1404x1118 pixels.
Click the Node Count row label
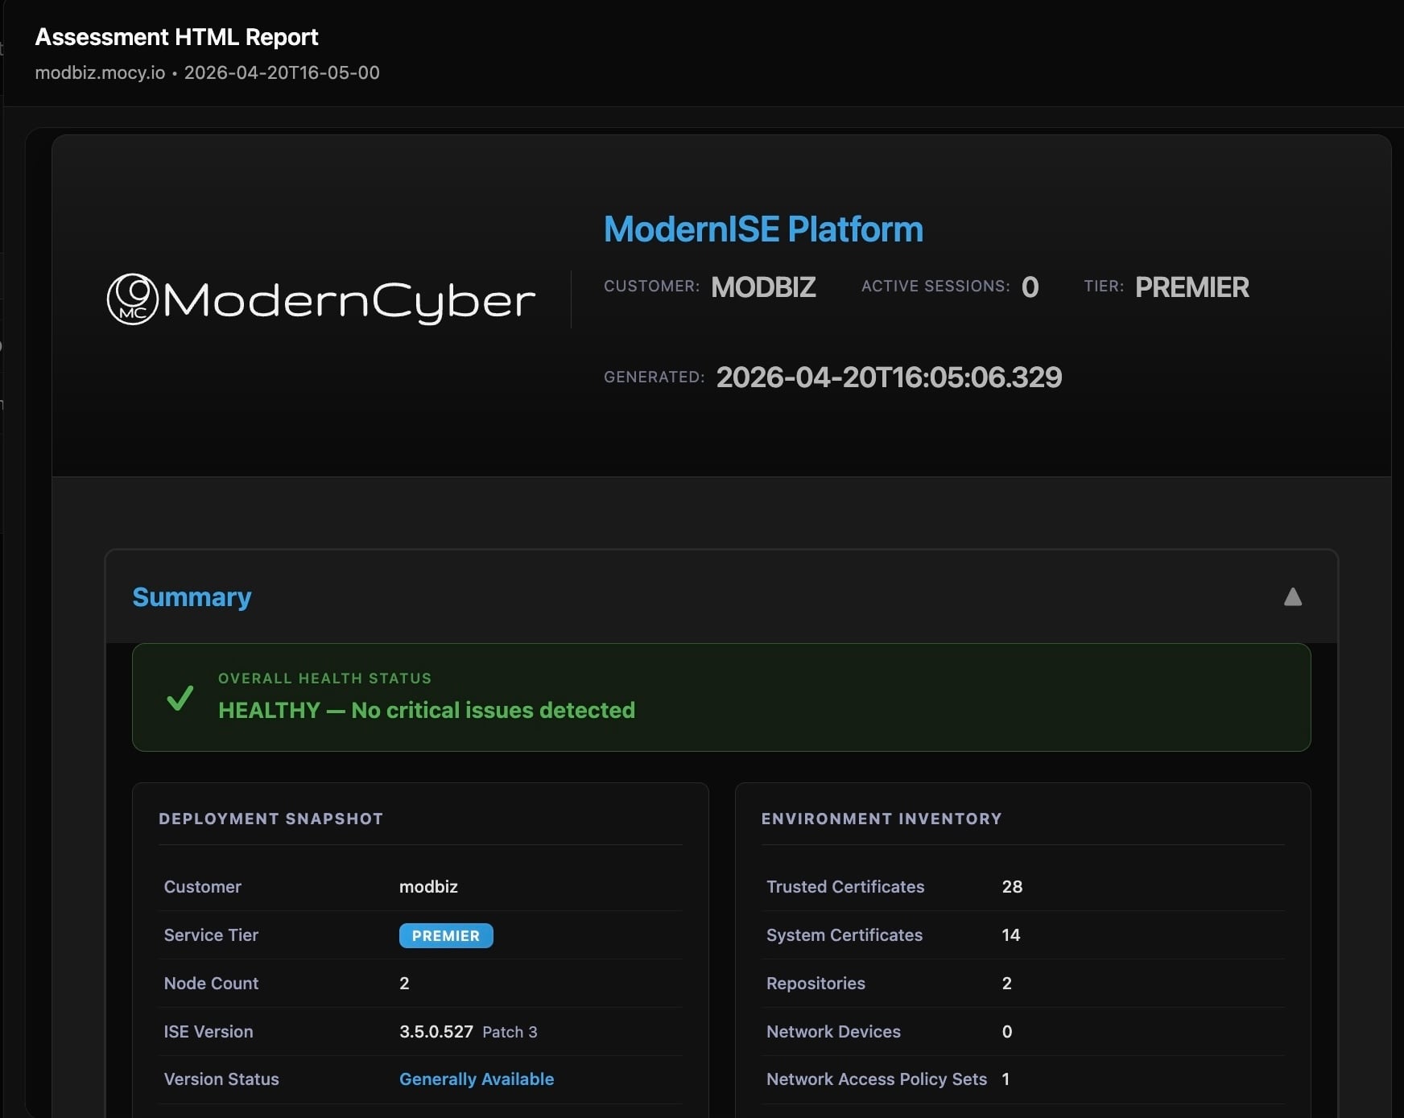(211, 983)
